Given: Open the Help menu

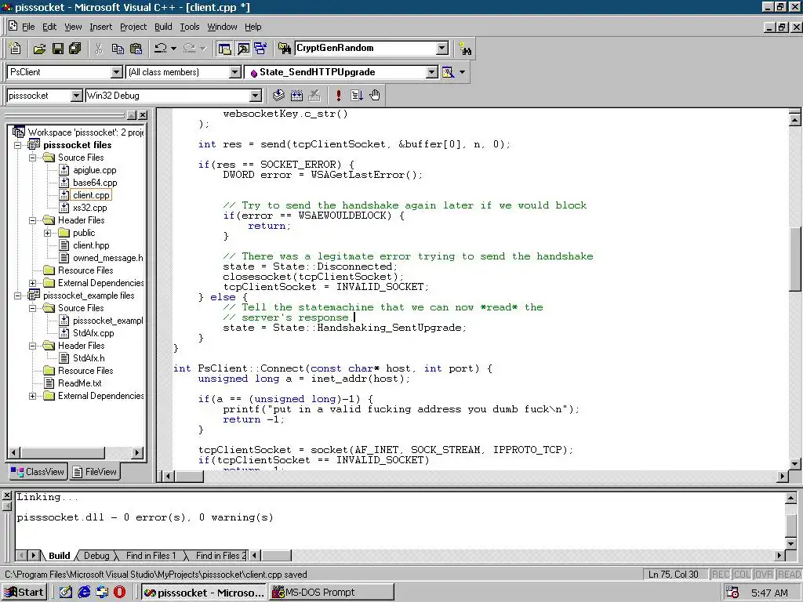Looking at the screenshot, I should pyautogui.click(x=253, y=27).
